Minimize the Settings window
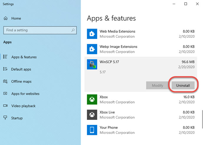 pos(174,4)
